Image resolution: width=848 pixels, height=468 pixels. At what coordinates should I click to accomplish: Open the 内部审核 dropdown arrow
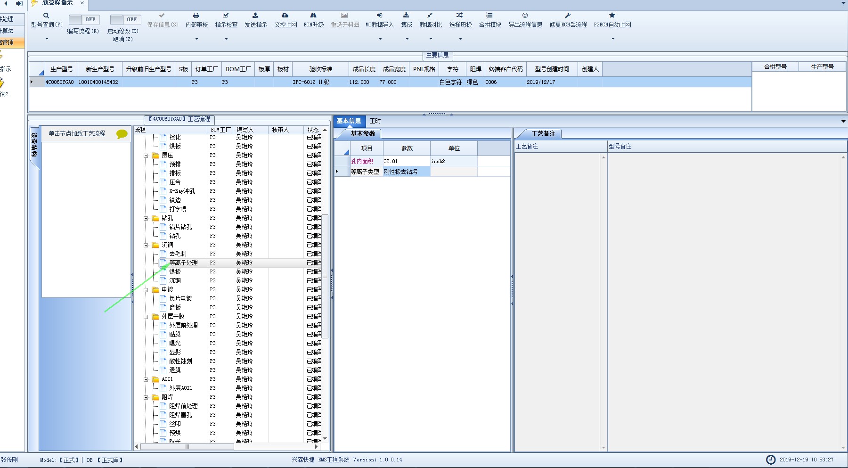196,39
